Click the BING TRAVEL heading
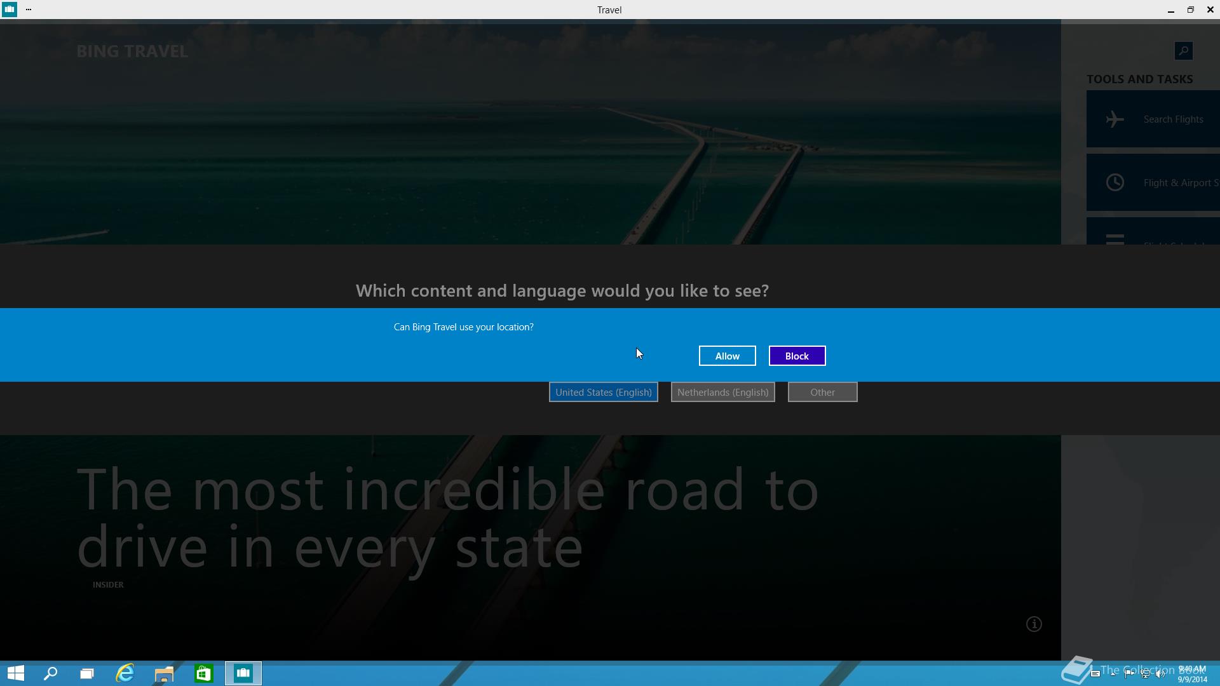The width and height of the screenshot is (1220, 686). coord(132,51)
